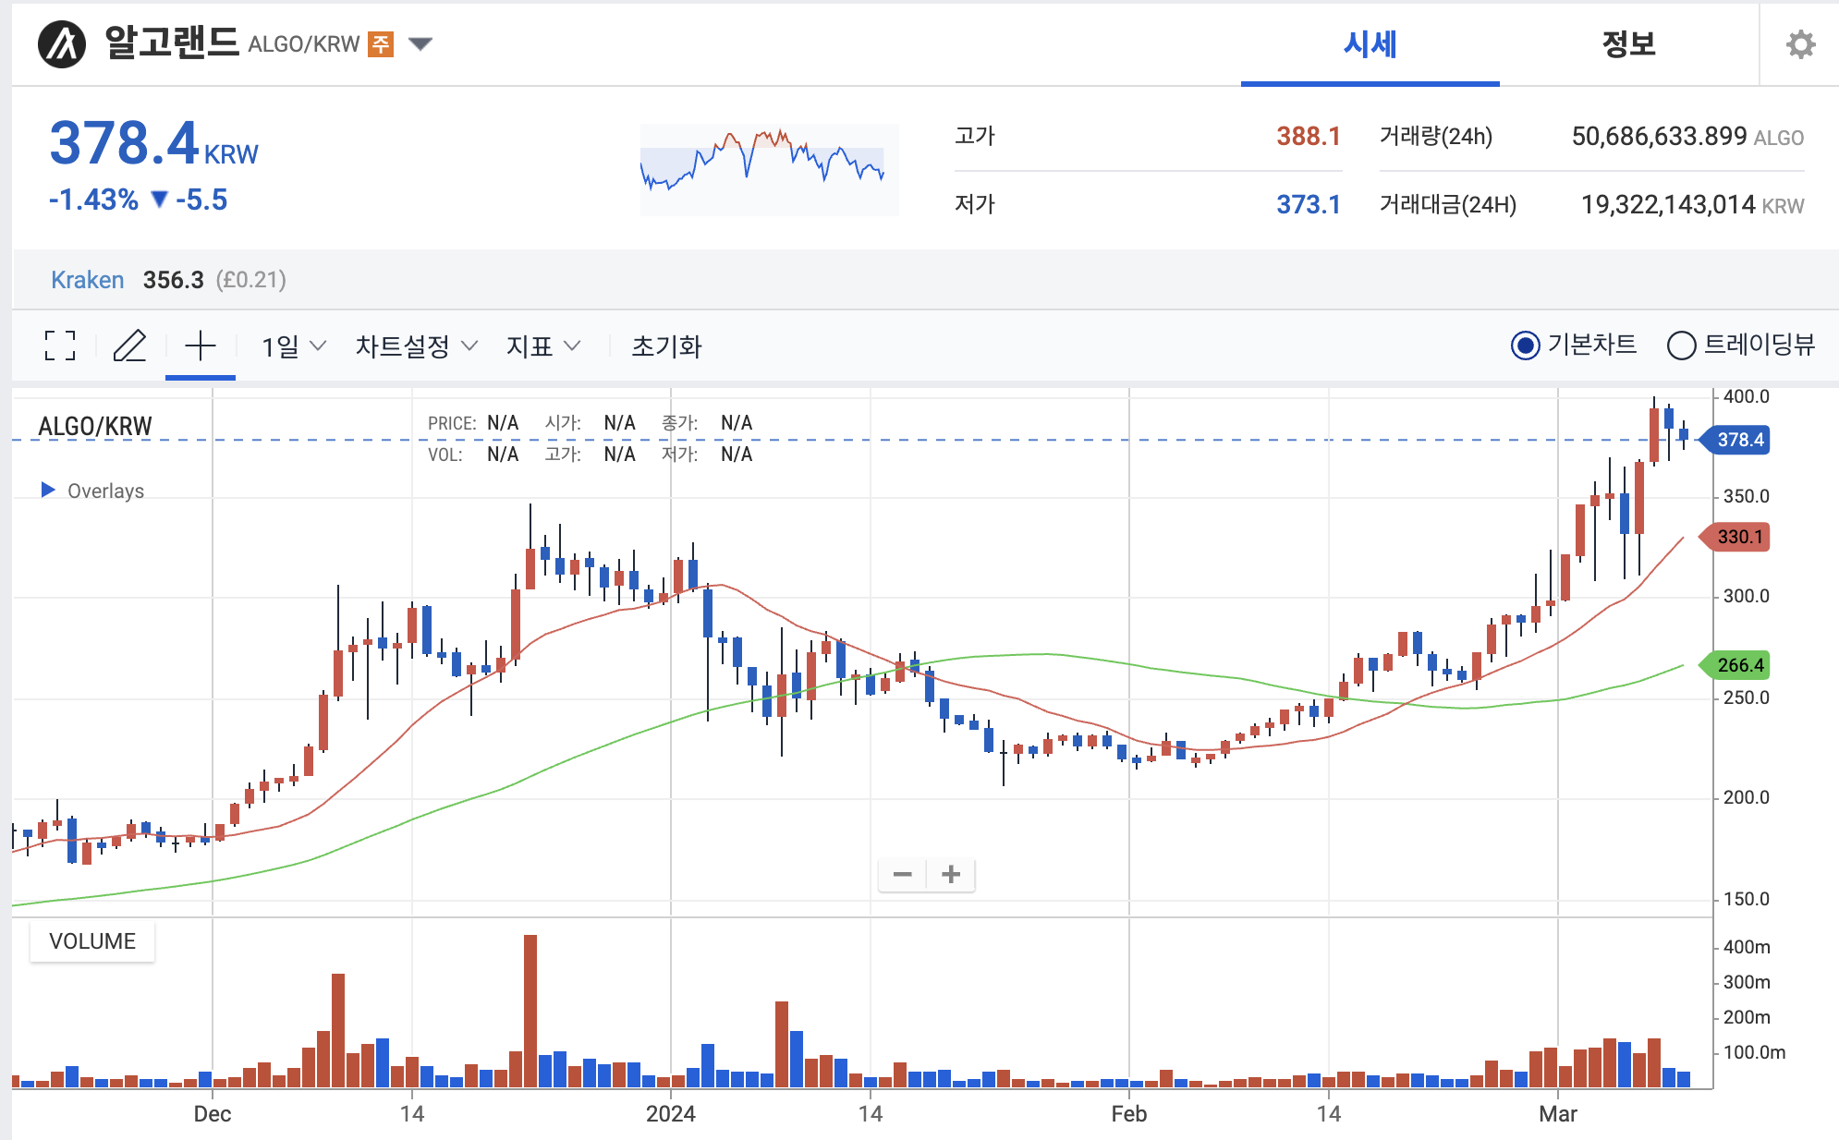Viewport: 1839px width, 1140px height.
Task: Open the settings gear icon
Action: click(1799, 44)
